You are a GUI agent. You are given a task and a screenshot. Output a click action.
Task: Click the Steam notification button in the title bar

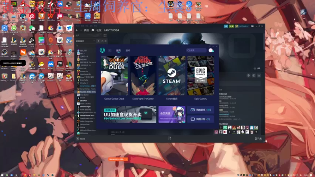[x=232, y=26]
